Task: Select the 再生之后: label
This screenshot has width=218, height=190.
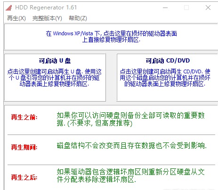Action: pyautogui.click(x=24, y=177)
